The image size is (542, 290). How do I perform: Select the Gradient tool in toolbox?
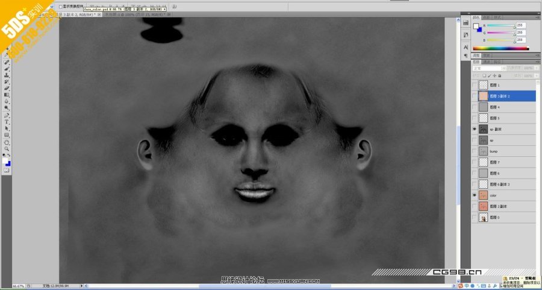(x=7, y=95)
